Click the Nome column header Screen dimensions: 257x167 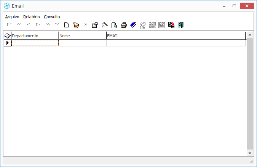pos(83,36)
